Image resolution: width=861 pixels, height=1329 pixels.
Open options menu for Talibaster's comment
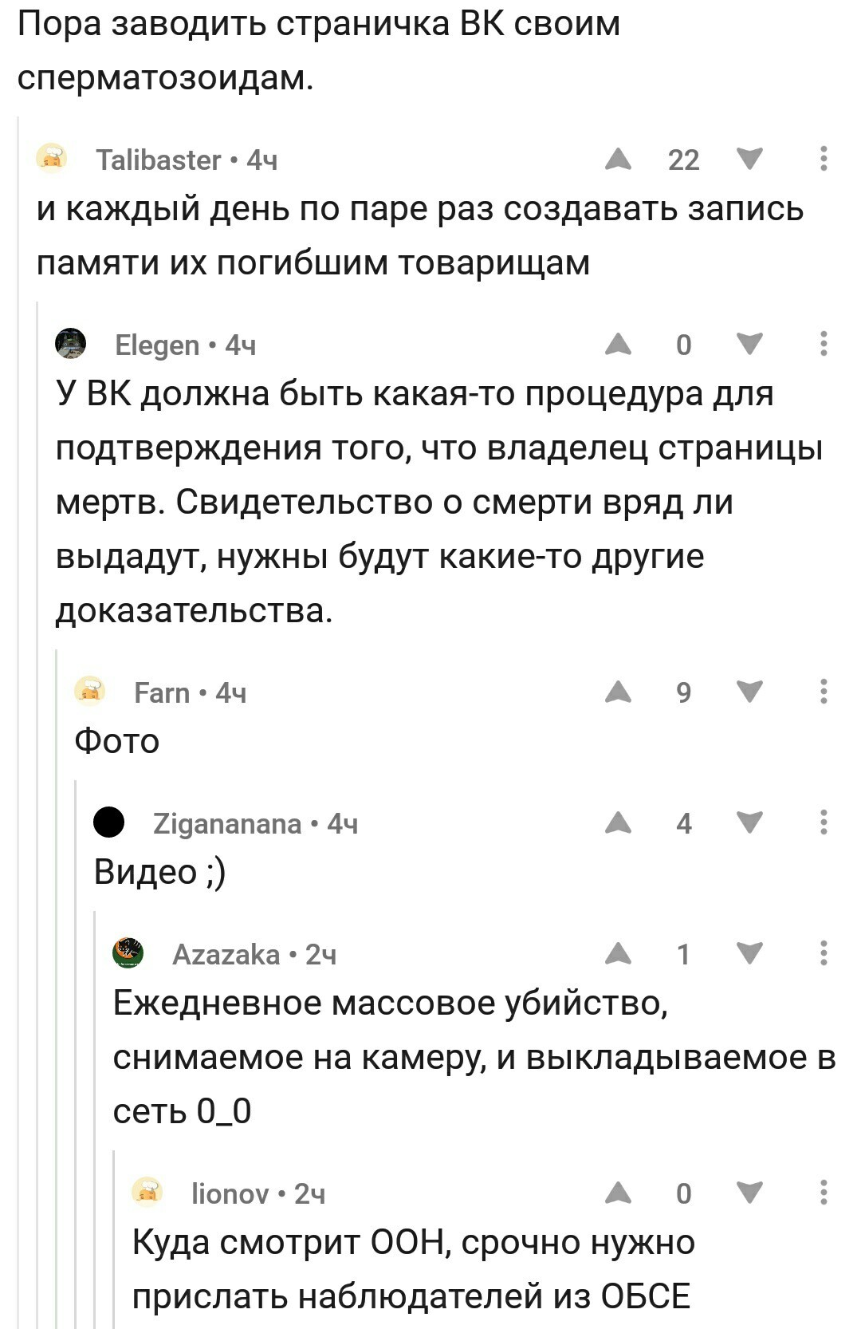coord(824,159)
